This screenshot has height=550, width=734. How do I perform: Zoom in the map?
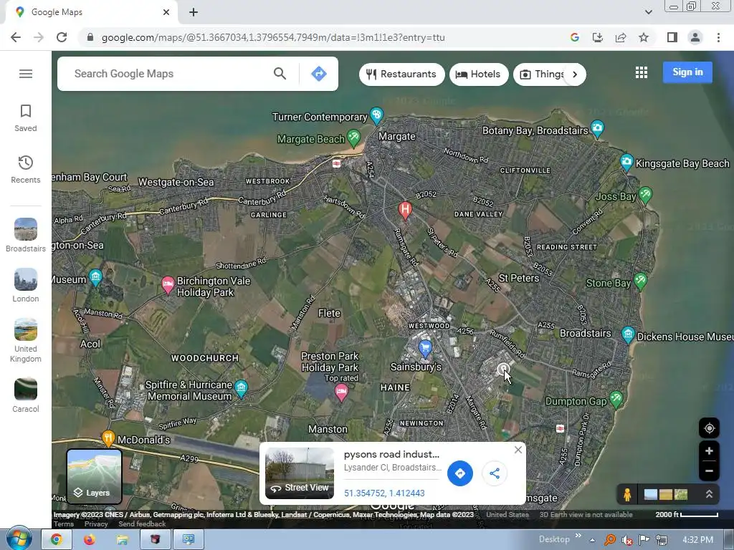(709, 451)
